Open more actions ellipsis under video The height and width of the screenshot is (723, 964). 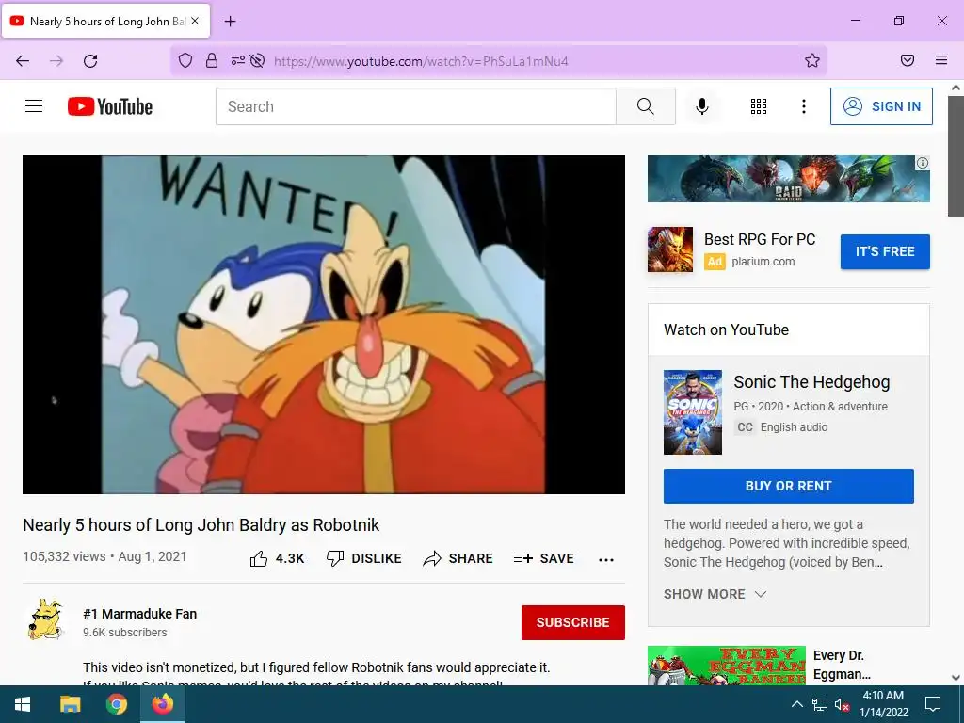pos(606,559)
